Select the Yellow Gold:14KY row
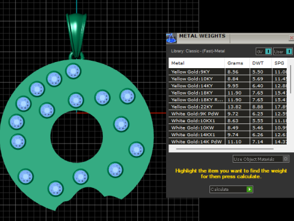The height and width of the screenshot is (221, 294). click(x=228, y=86)
